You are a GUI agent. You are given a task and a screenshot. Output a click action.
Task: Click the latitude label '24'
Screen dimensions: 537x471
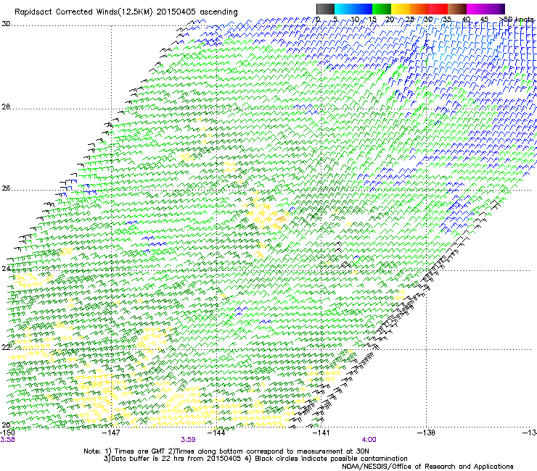[x=6, y=269]
